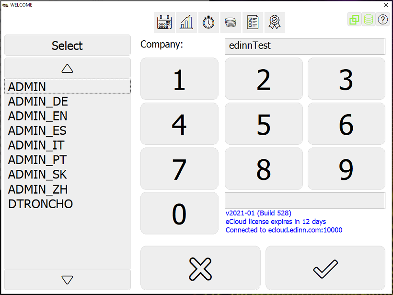Confirm login with the checkmark button
393x295 pixels.
tap(325, 269)
